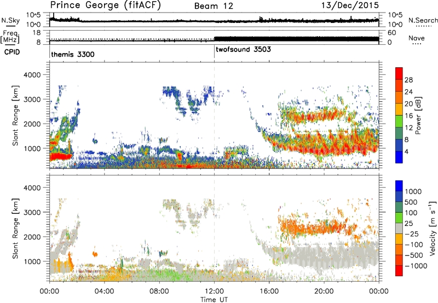Click the "20" value on the Power colorbar

coord(408,104)
